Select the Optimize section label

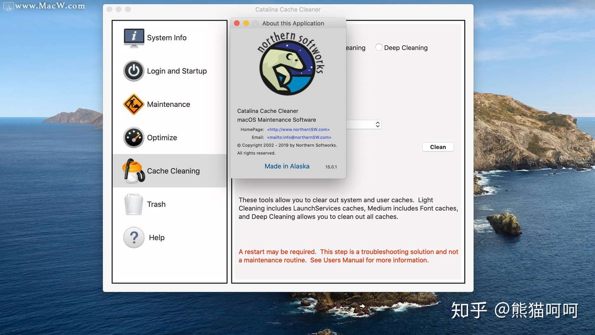162,138
